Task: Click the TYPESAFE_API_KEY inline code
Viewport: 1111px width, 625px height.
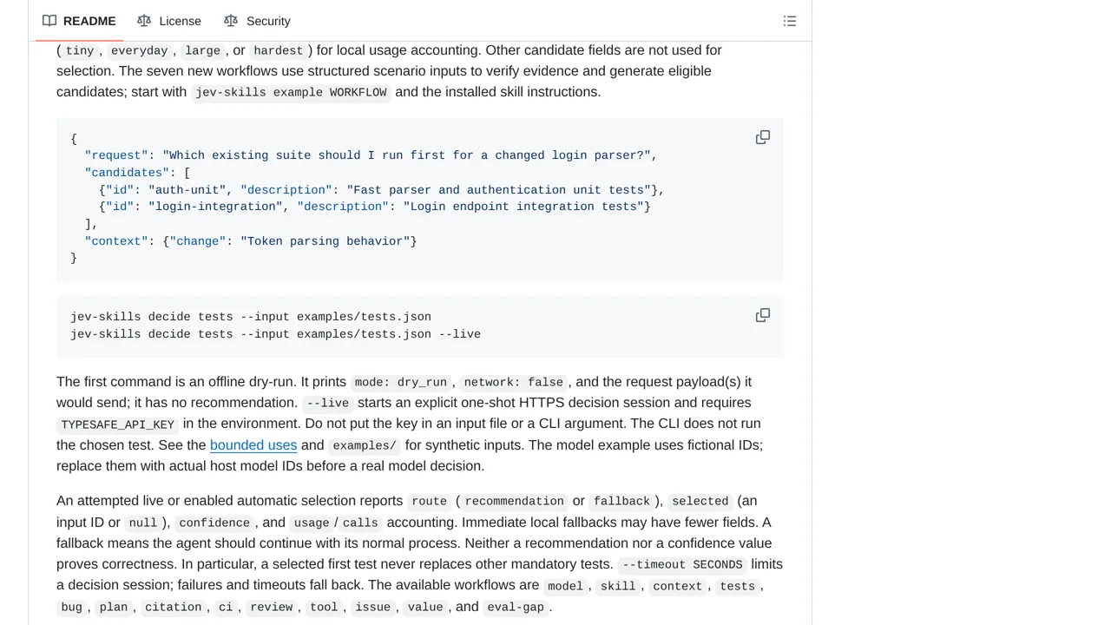Action: (118, 424)
